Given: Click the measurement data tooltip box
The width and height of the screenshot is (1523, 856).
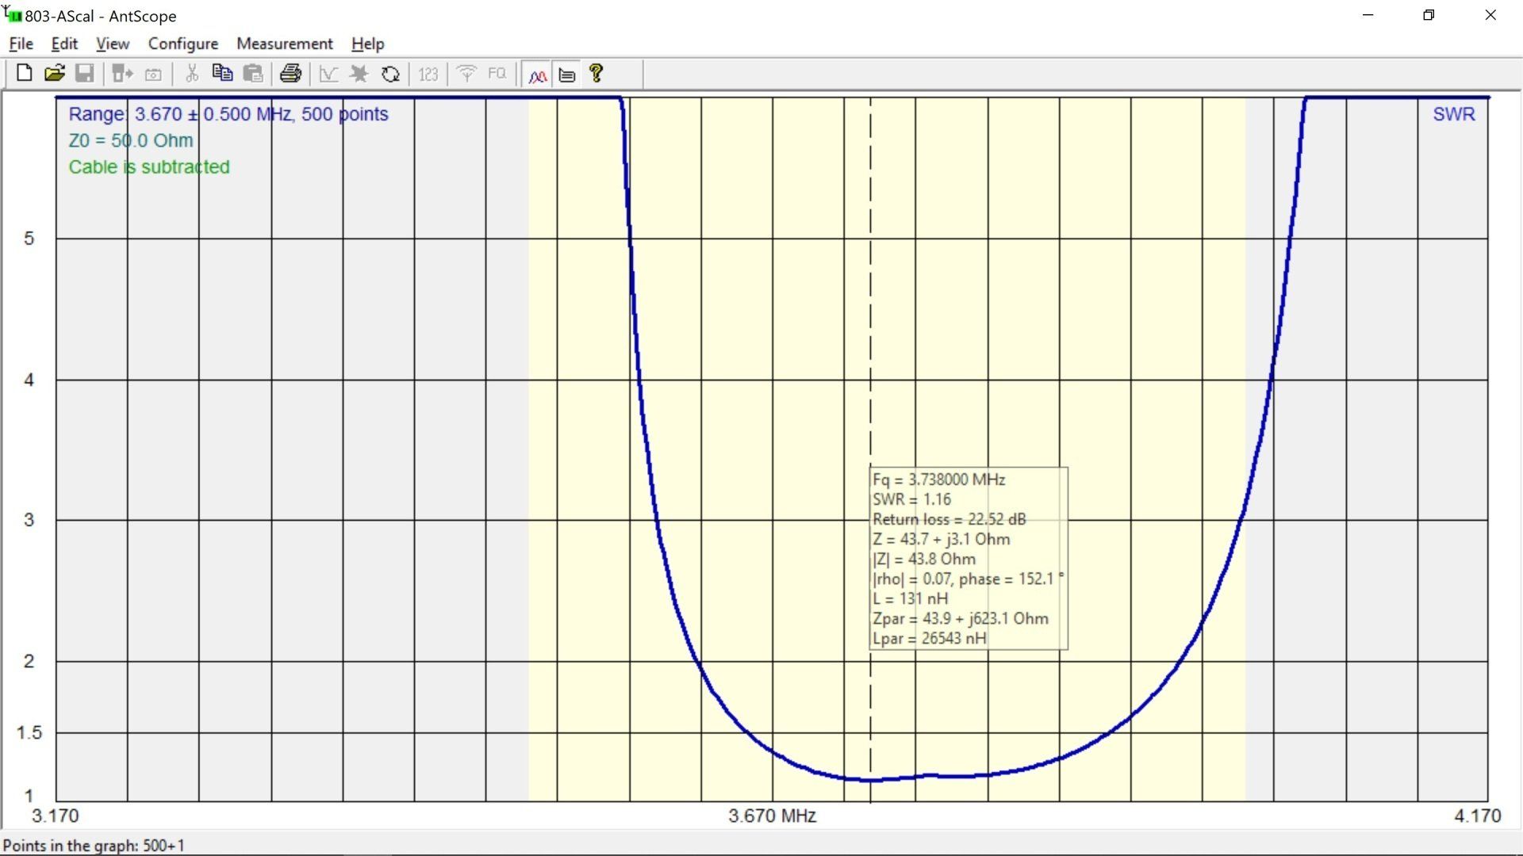Looking at the screenshot, I should click(968, 559).
